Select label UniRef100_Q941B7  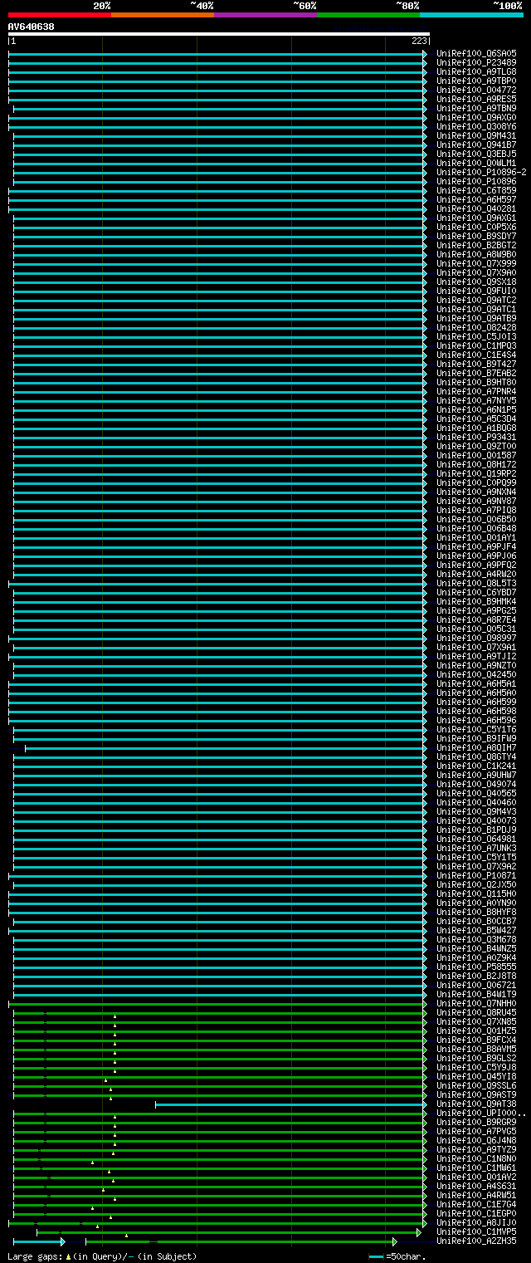coord(476,144)
